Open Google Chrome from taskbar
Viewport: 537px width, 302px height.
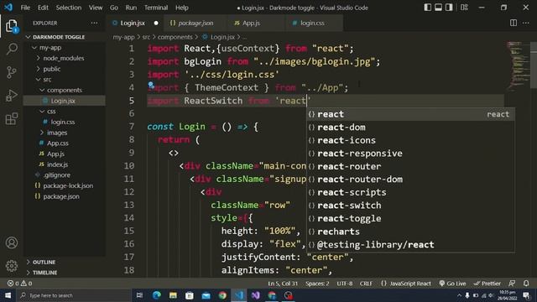222,295
